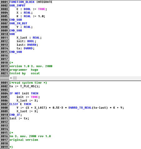The image size is (141, 149).
Task: Click the horizontal scrollbar thumb in declaration pane
Action: point(15,78)
